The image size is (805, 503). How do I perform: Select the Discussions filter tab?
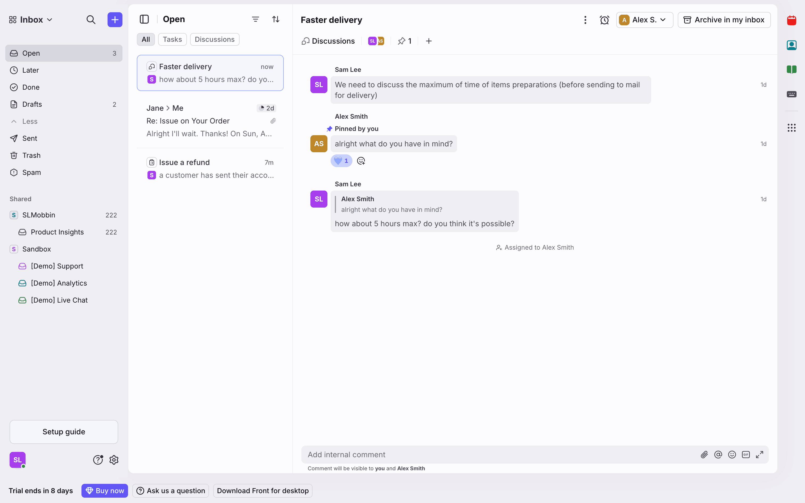pyautogui.click(x=215, y=39)
